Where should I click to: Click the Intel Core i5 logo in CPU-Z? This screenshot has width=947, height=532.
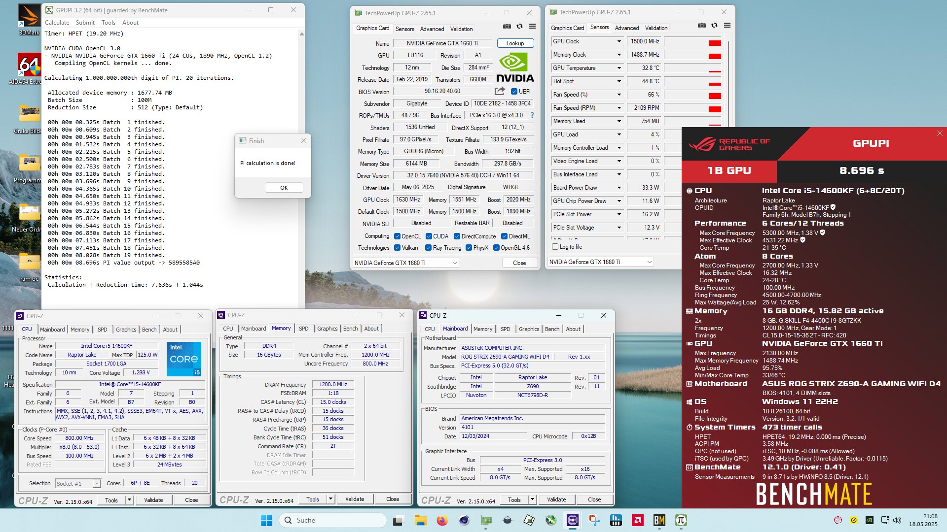(183, 359)
